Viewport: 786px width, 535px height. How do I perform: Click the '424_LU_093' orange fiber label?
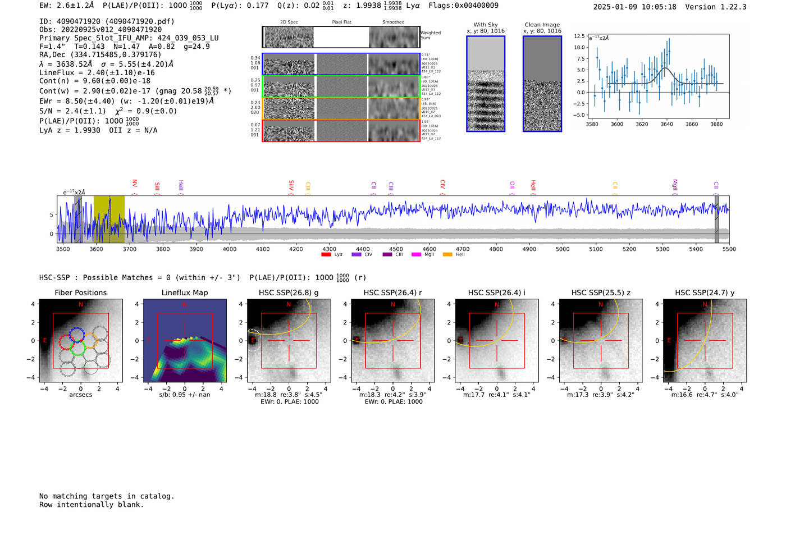[431, 116]
